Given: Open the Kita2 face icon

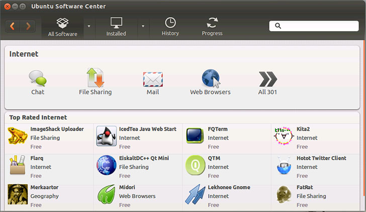Looking at the screenshot, I should (284, 136).
